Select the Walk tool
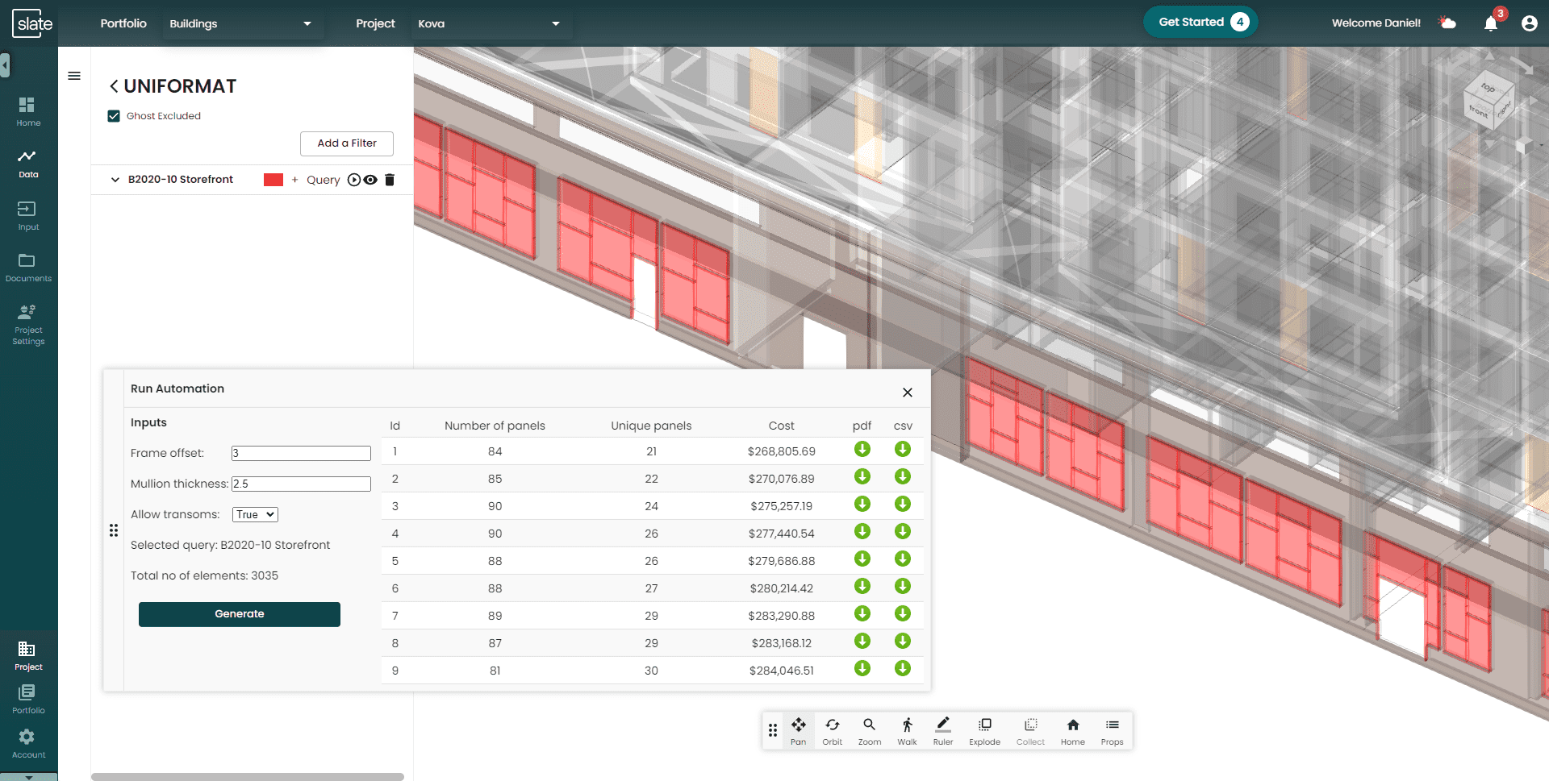The image size is (1549, 781). (907, 730)
